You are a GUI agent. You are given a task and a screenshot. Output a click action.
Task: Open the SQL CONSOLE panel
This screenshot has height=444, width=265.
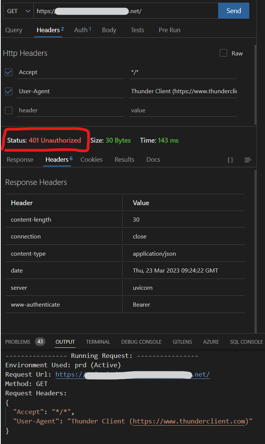[x=246, y=341]
